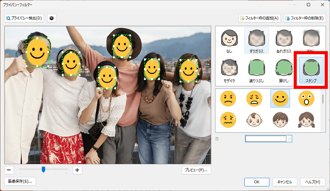The height and width of the screenshot is (191, 330).
Task: Choose the angry face stamp
Action: [x=228, y=98]
